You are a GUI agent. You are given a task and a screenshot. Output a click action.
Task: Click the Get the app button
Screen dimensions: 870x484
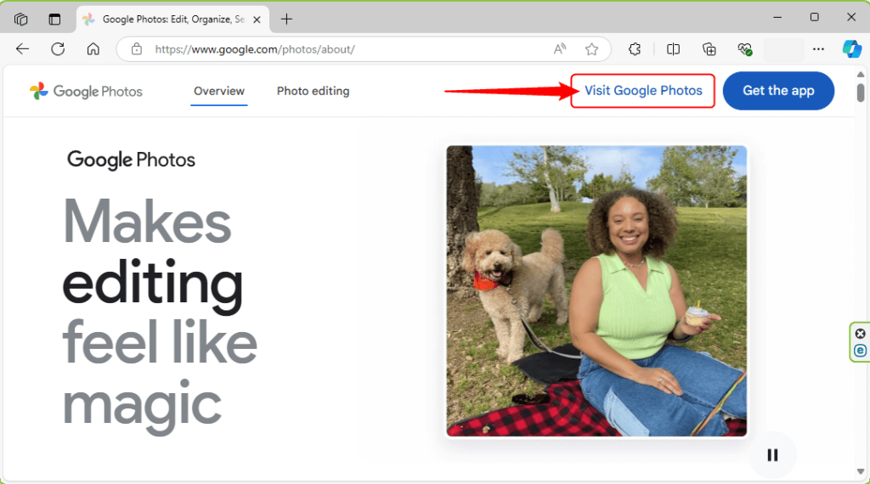point(778,90)
